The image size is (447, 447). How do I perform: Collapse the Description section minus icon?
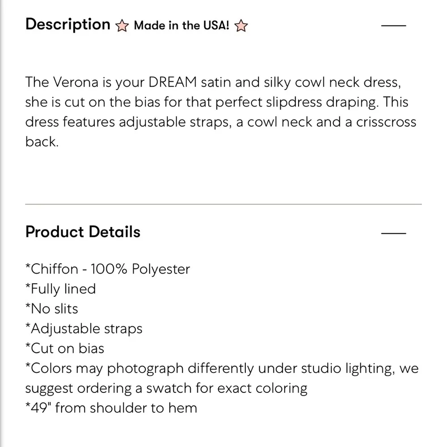[x=393, y=25]
